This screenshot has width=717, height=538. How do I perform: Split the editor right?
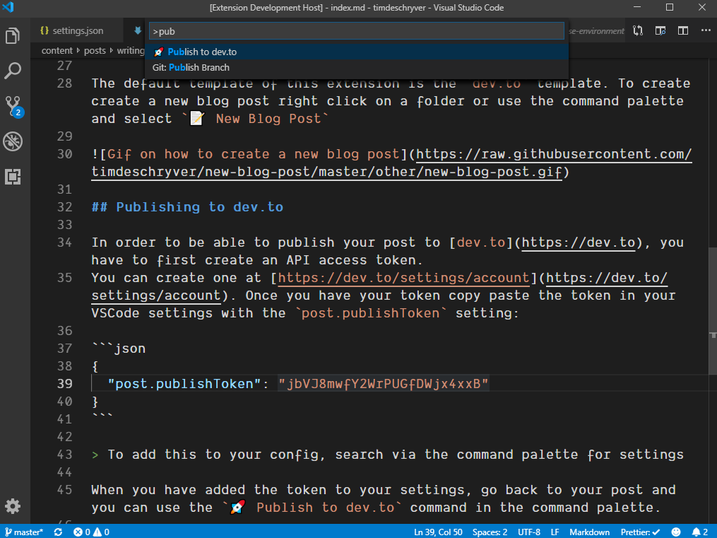(682, 30)
